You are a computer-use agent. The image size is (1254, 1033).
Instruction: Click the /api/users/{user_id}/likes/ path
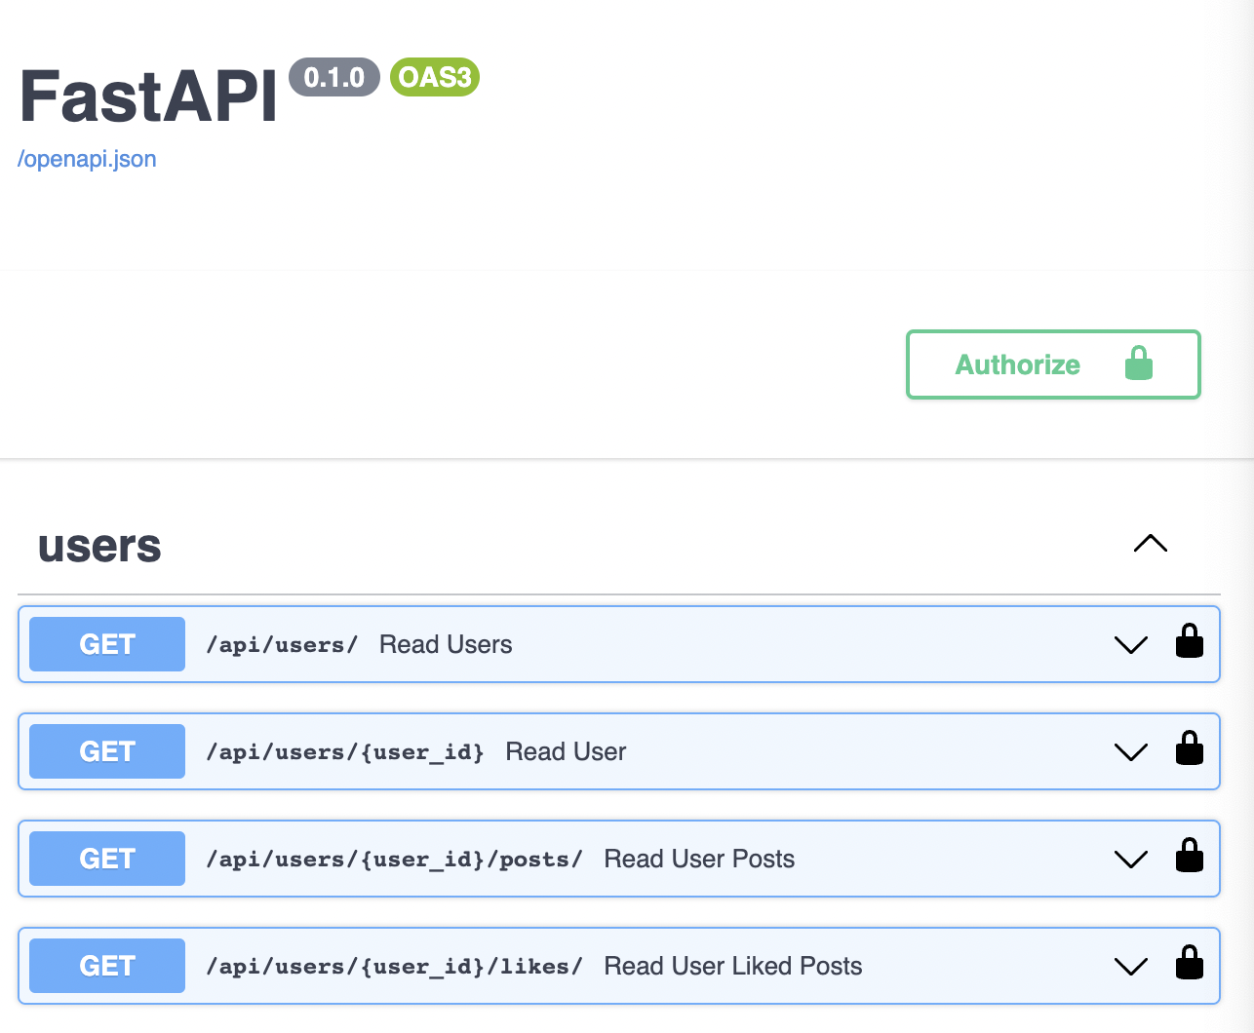(394, 967)
